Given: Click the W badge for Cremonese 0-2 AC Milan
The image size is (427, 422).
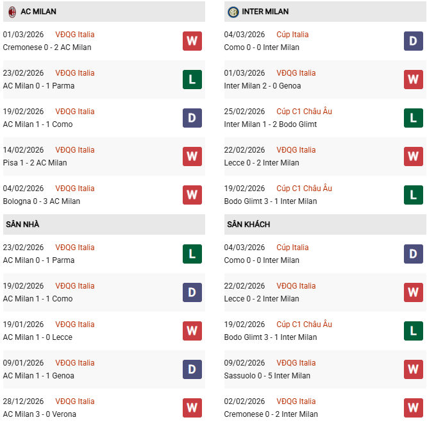Looking at the screenshot, I should (x=192, y=41).
